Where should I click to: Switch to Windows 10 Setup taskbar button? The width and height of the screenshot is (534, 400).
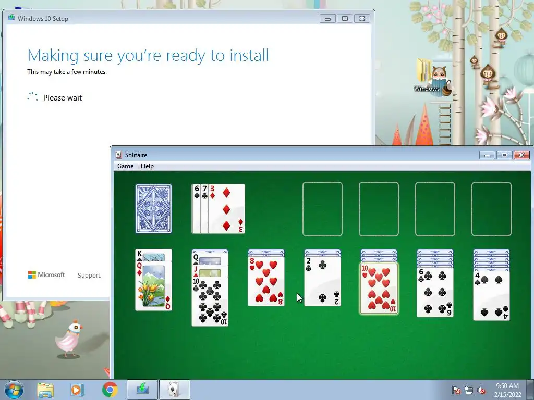tap(142, 390)
